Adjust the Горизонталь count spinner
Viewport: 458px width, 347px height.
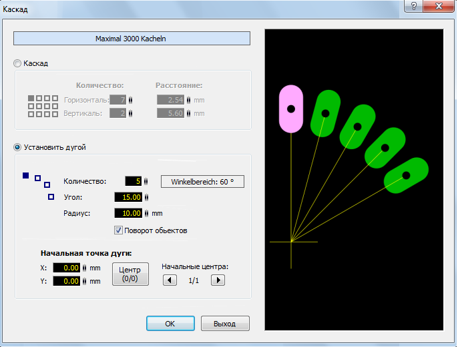(130, 100)
